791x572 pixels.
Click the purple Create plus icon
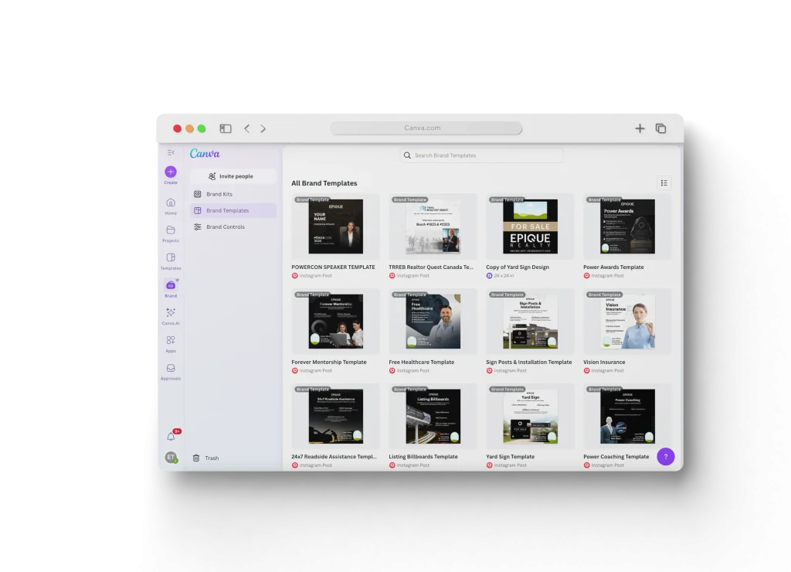point(171,172)
